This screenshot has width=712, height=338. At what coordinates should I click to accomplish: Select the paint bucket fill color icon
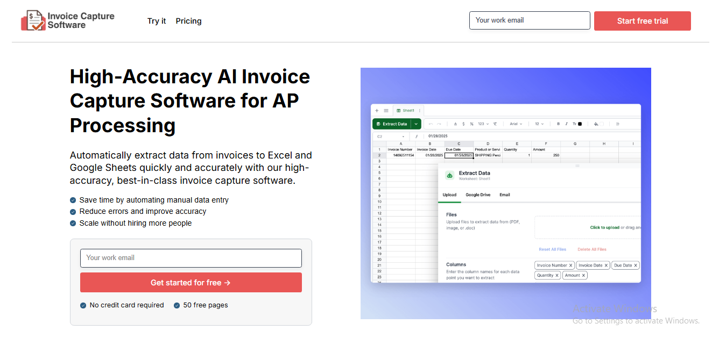point(596,124)
